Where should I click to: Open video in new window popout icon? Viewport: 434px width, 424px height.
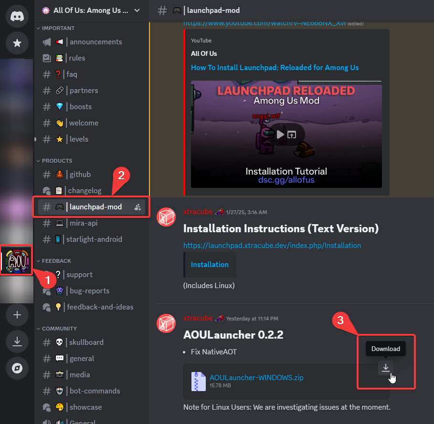tap(292, 134)
